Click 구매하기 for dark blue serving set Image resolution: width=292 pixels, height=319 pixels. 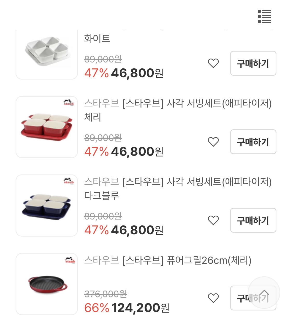[x=253, y=220]
